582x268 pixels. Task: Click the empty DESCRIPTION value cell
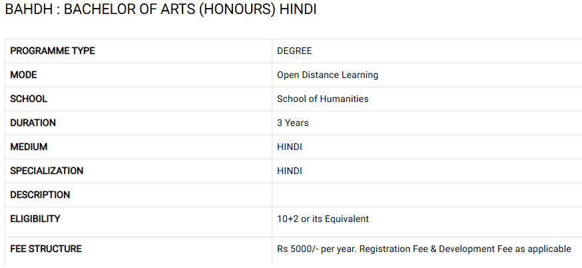(x=426, y=195)
